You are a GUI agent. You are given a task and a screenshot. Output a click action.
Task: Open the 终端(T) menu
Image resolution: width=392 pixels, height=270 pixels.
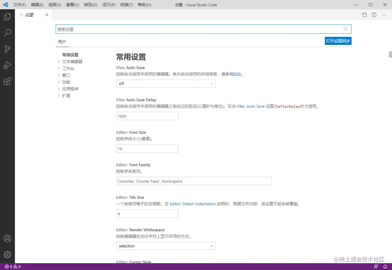tap(126, 5)
